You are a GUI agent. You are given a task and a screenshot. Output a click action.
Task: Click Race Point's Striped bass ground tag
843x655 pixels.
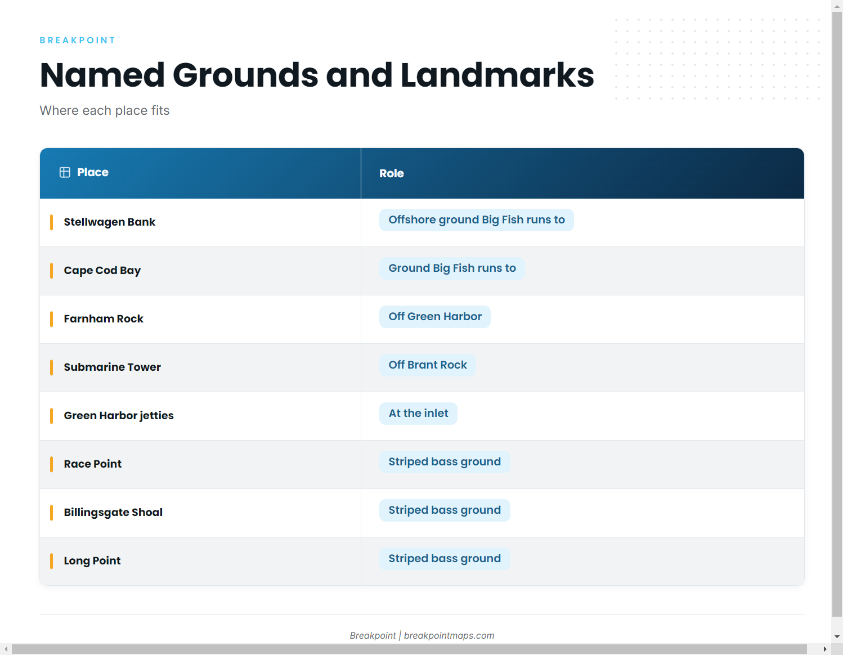(445, 462)
